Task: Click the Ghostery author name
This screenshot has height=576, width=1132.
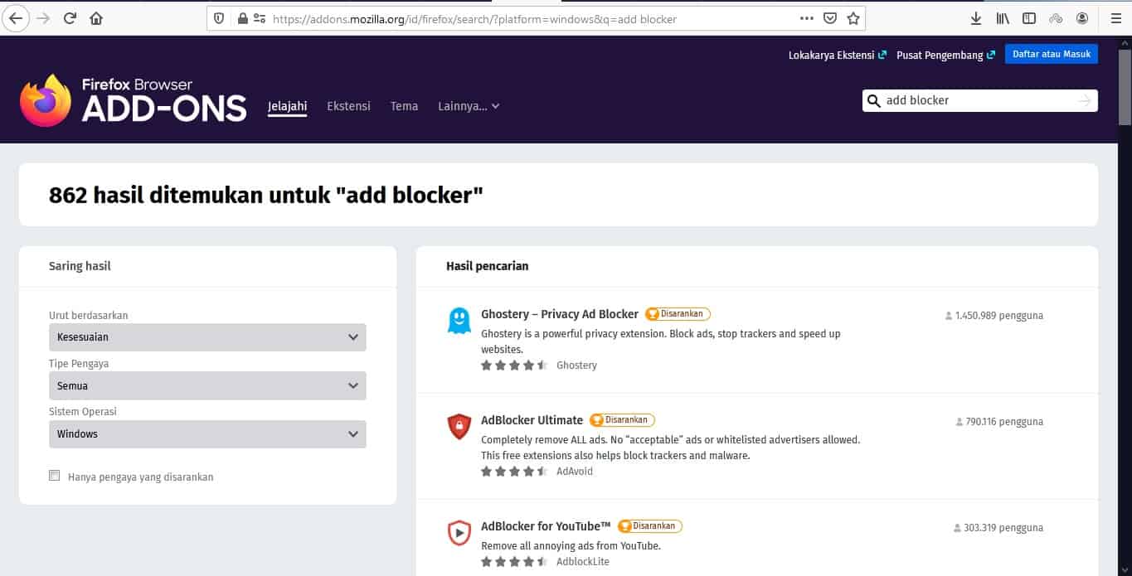Action: pyautogui.click(x=576, y=365)
